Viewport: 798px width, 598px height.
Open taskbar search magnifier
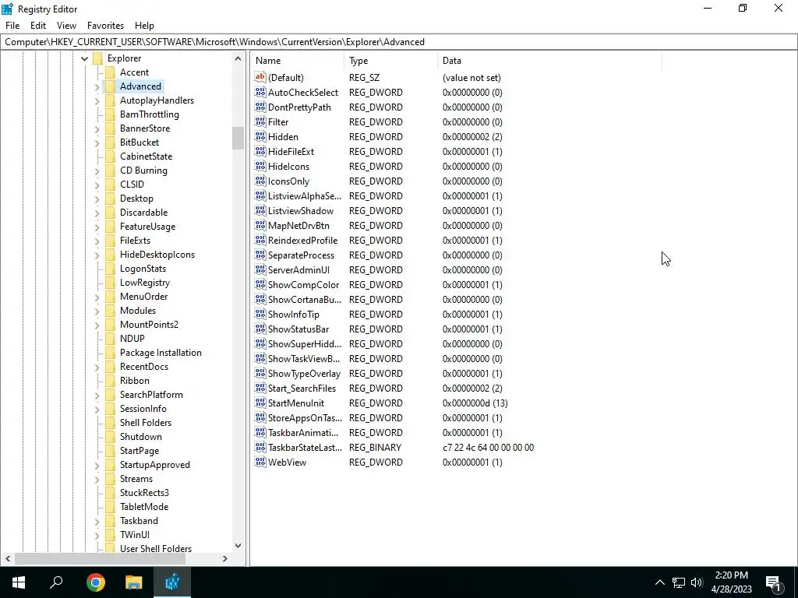56,582
